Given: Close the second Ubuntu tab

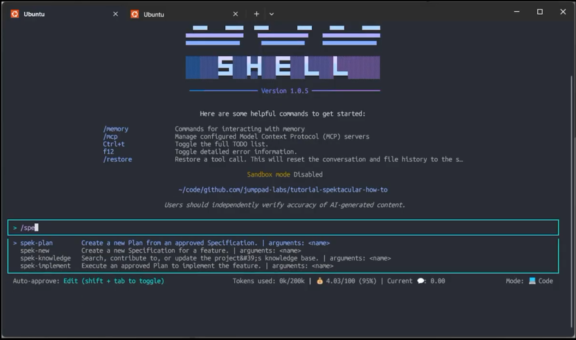Looking at the screenshot, I should point(235,14).
